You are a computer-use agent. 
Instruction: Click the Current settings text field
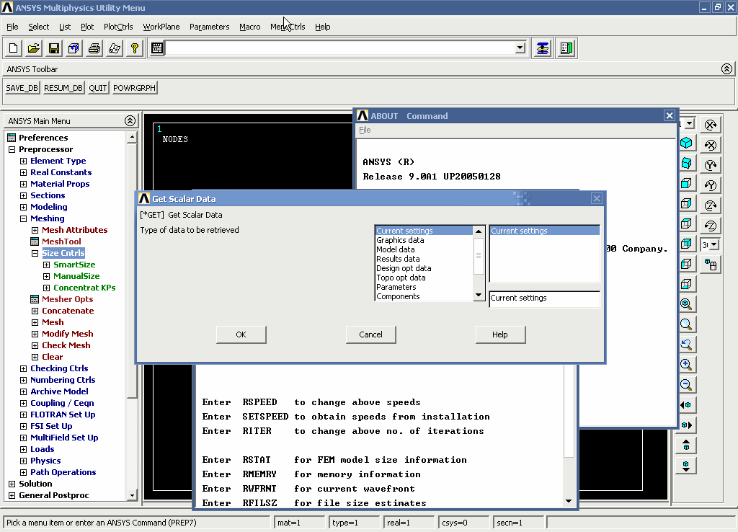point(545,298)
